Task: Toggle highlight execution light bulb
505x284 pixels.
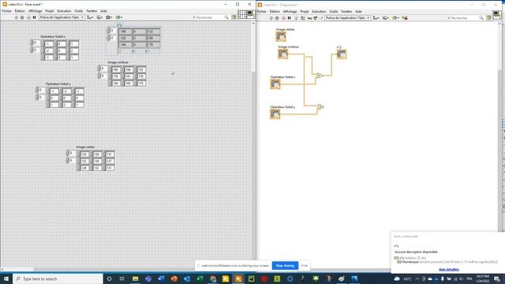Action: tap(296, 18)
